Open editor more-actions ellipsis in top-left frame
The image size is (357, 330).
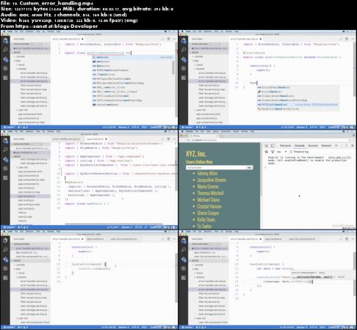(x=174, y=39)
